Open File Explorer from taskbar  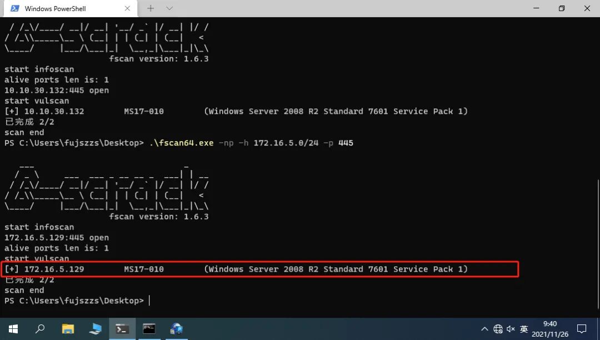(x=68, y=329)
